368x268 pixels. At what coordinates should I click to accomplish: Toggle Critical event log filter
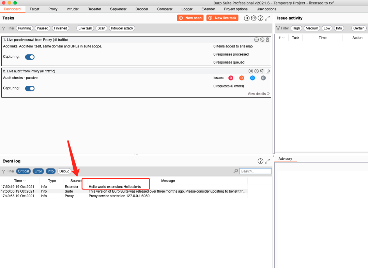pos(24,171)
